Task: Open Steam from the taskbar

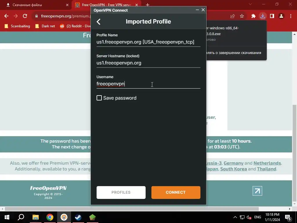Action: pos(78,217)
